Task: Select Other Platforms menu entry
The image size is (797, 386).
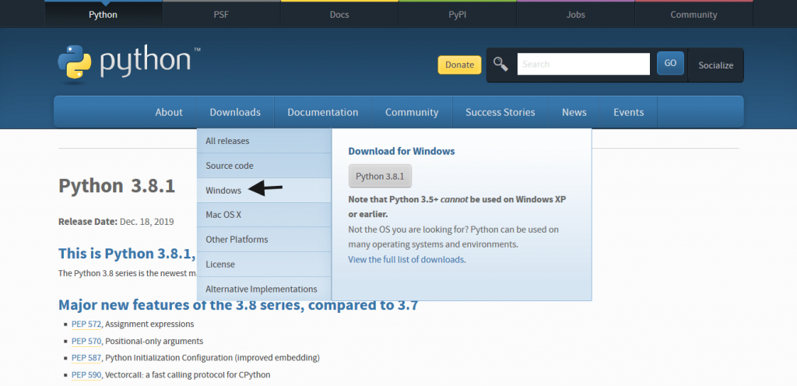Action: [x=265, y=239]
